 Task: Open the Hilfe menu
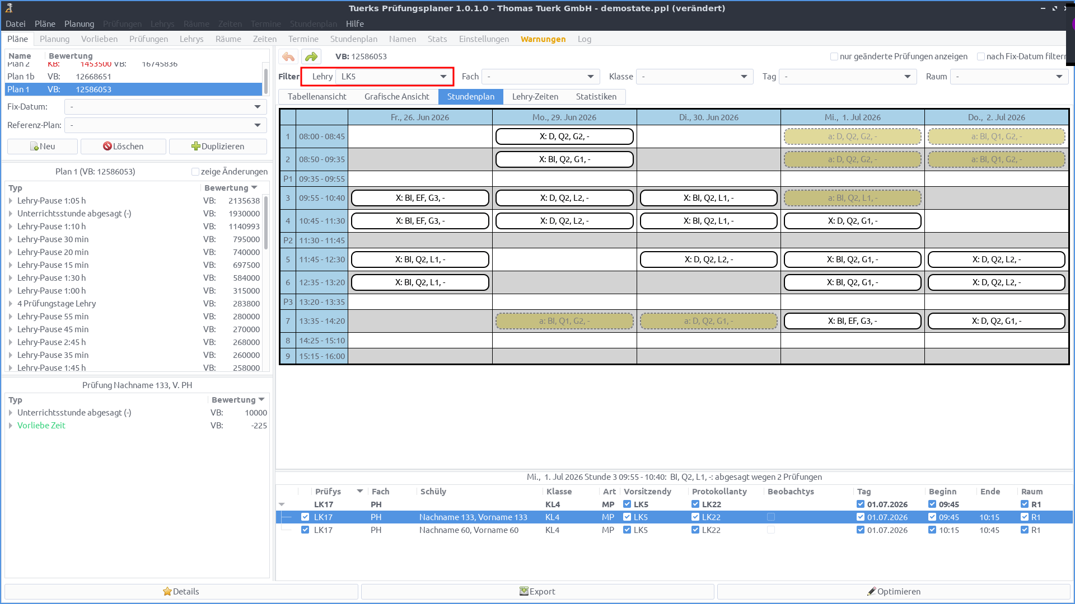pos(355,24)
